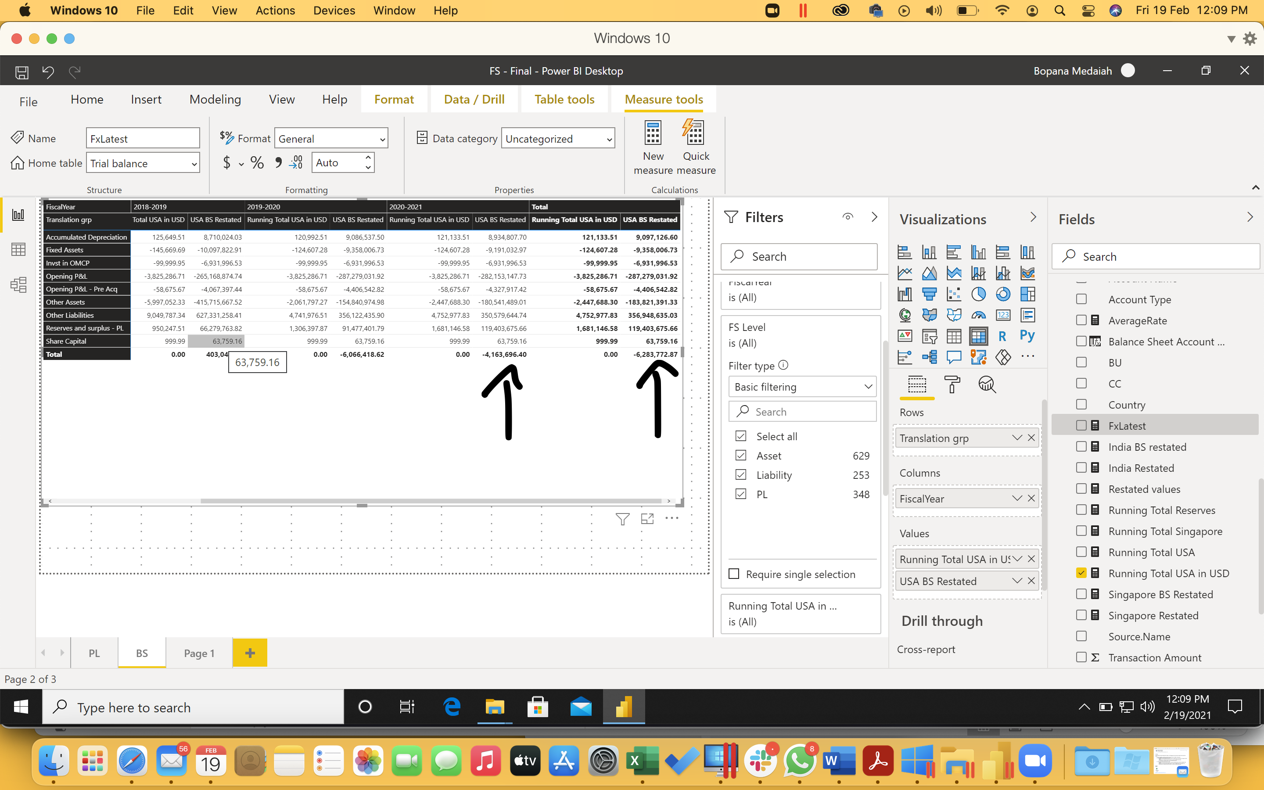Switch to Data view icon
Image resolution: width=1264 pixels, height=790 pixels.
[x=18, y=250]
